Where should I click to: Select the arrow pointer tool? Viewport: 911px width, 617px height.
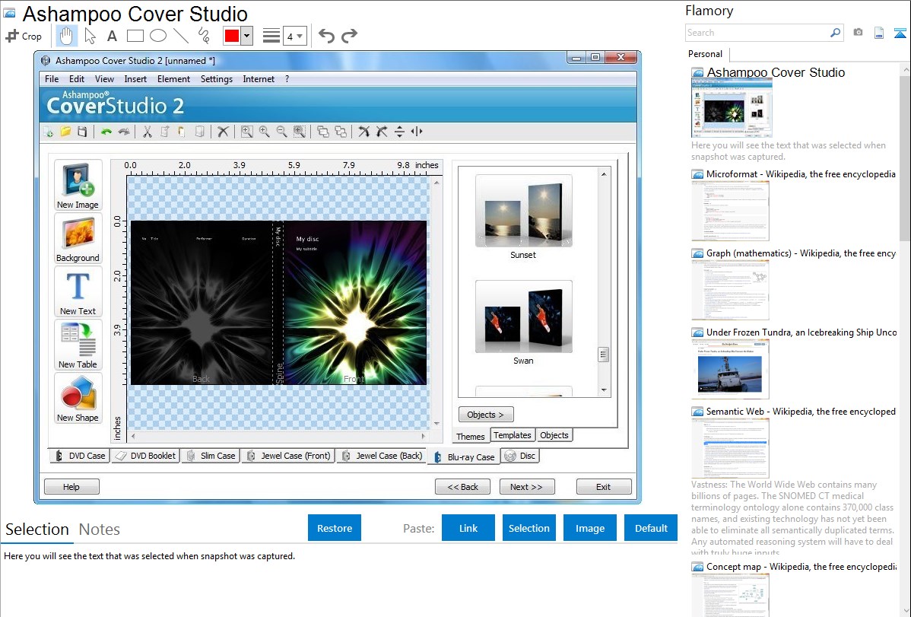click(x=90, y=36)
